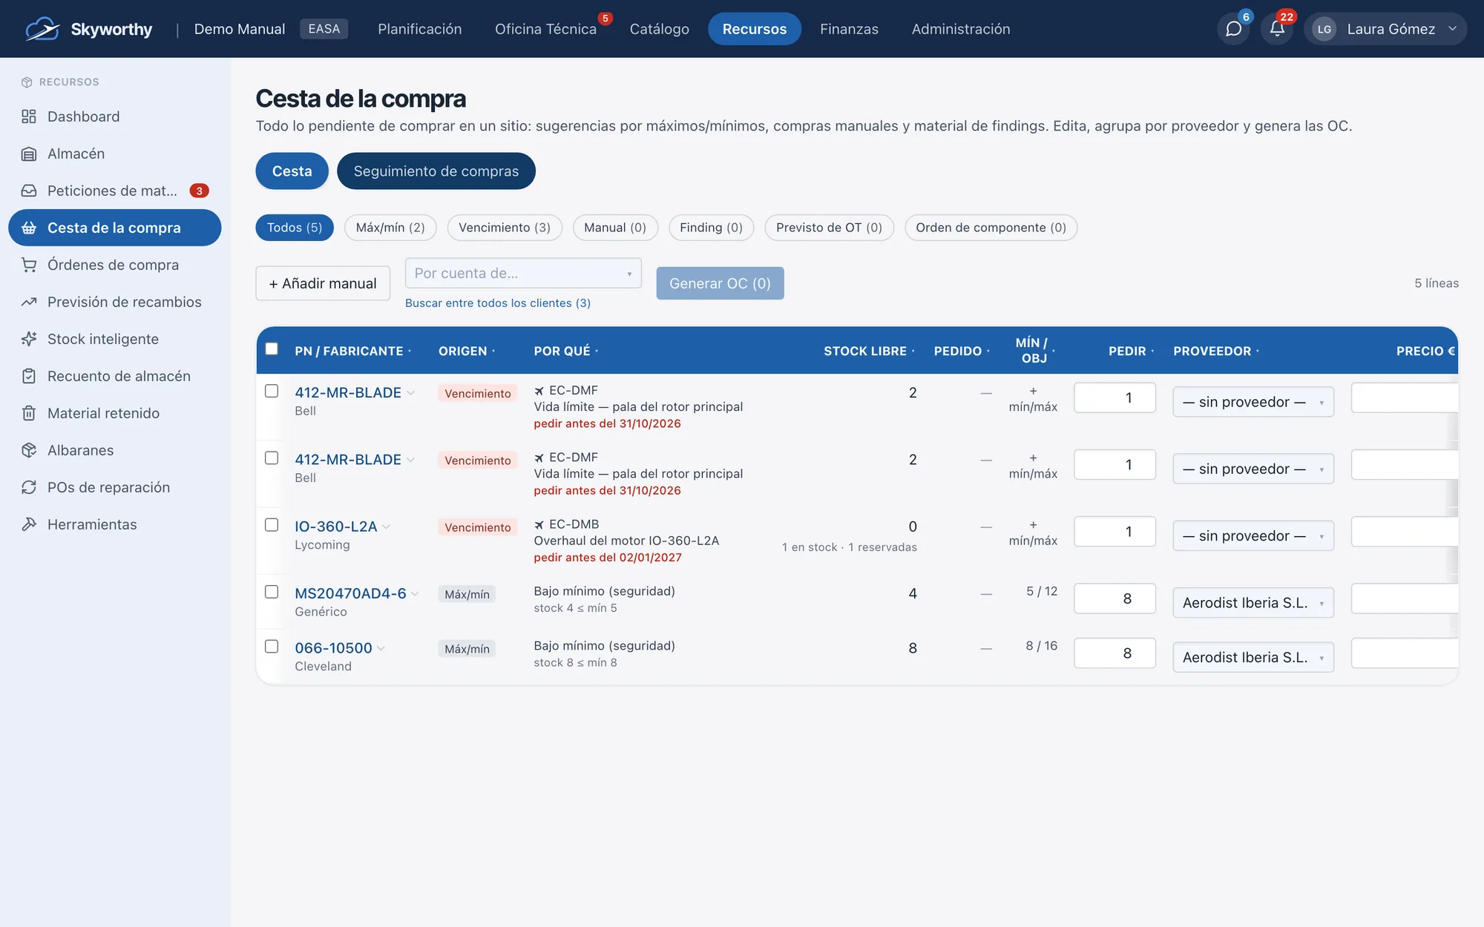Click the Albaranes package icon
The width and height of the screenshot is (1484, 927).
pos(29,450)
